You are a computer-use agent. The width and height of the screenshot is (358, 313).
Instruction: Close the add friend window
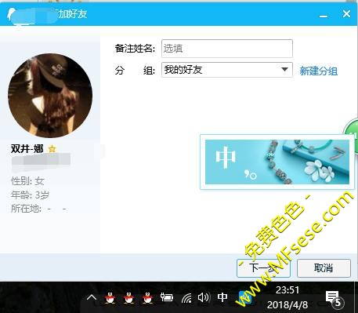pos(346,13)
